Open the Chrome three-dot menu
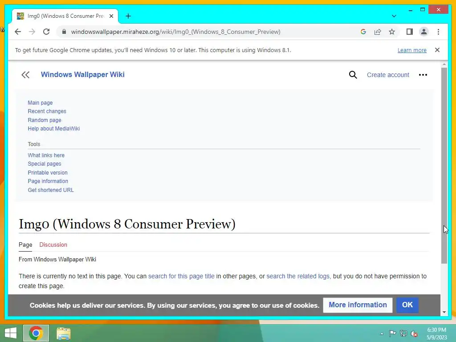Screen dimensions: 456x342 [438, 32]
